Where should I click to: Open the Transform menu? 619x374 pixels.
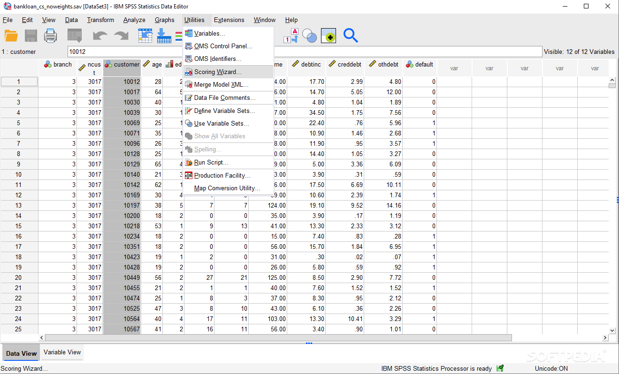tap(100, 20)
